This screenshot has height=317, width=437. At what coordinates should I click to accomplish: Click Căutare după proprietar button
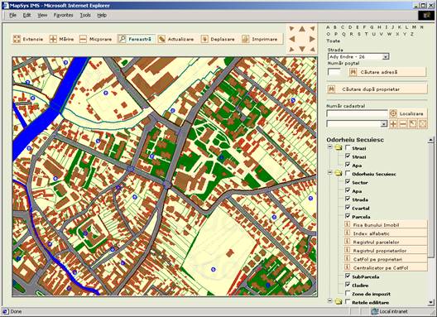(377, 89)
